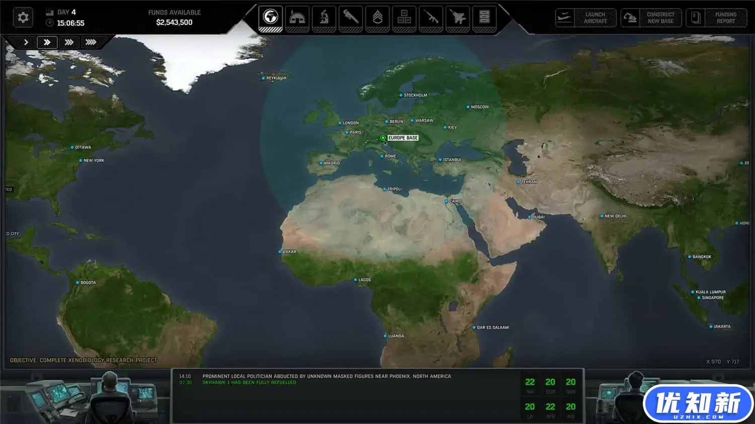Screen dimensions: 755x424
Task: Open the base stores crates icon
Action: (404, 18)
